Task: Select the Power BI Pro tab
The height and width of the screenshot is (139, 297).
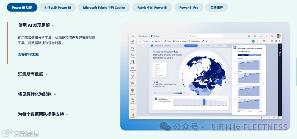Action: click(x=189, y=8)
